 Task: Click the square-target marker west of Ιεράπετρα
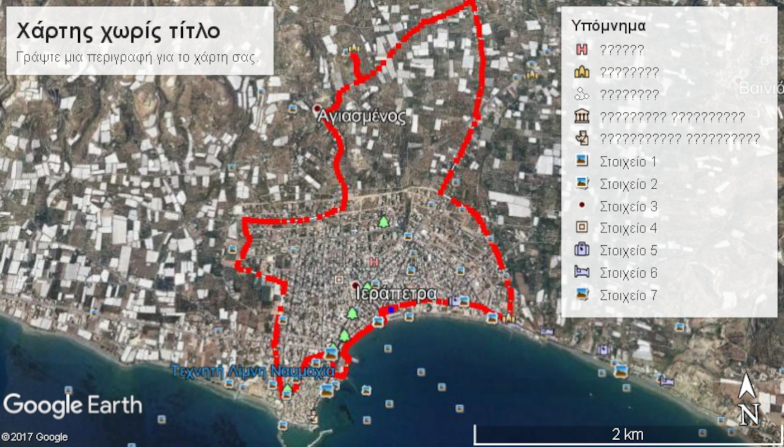coord(339,279)
